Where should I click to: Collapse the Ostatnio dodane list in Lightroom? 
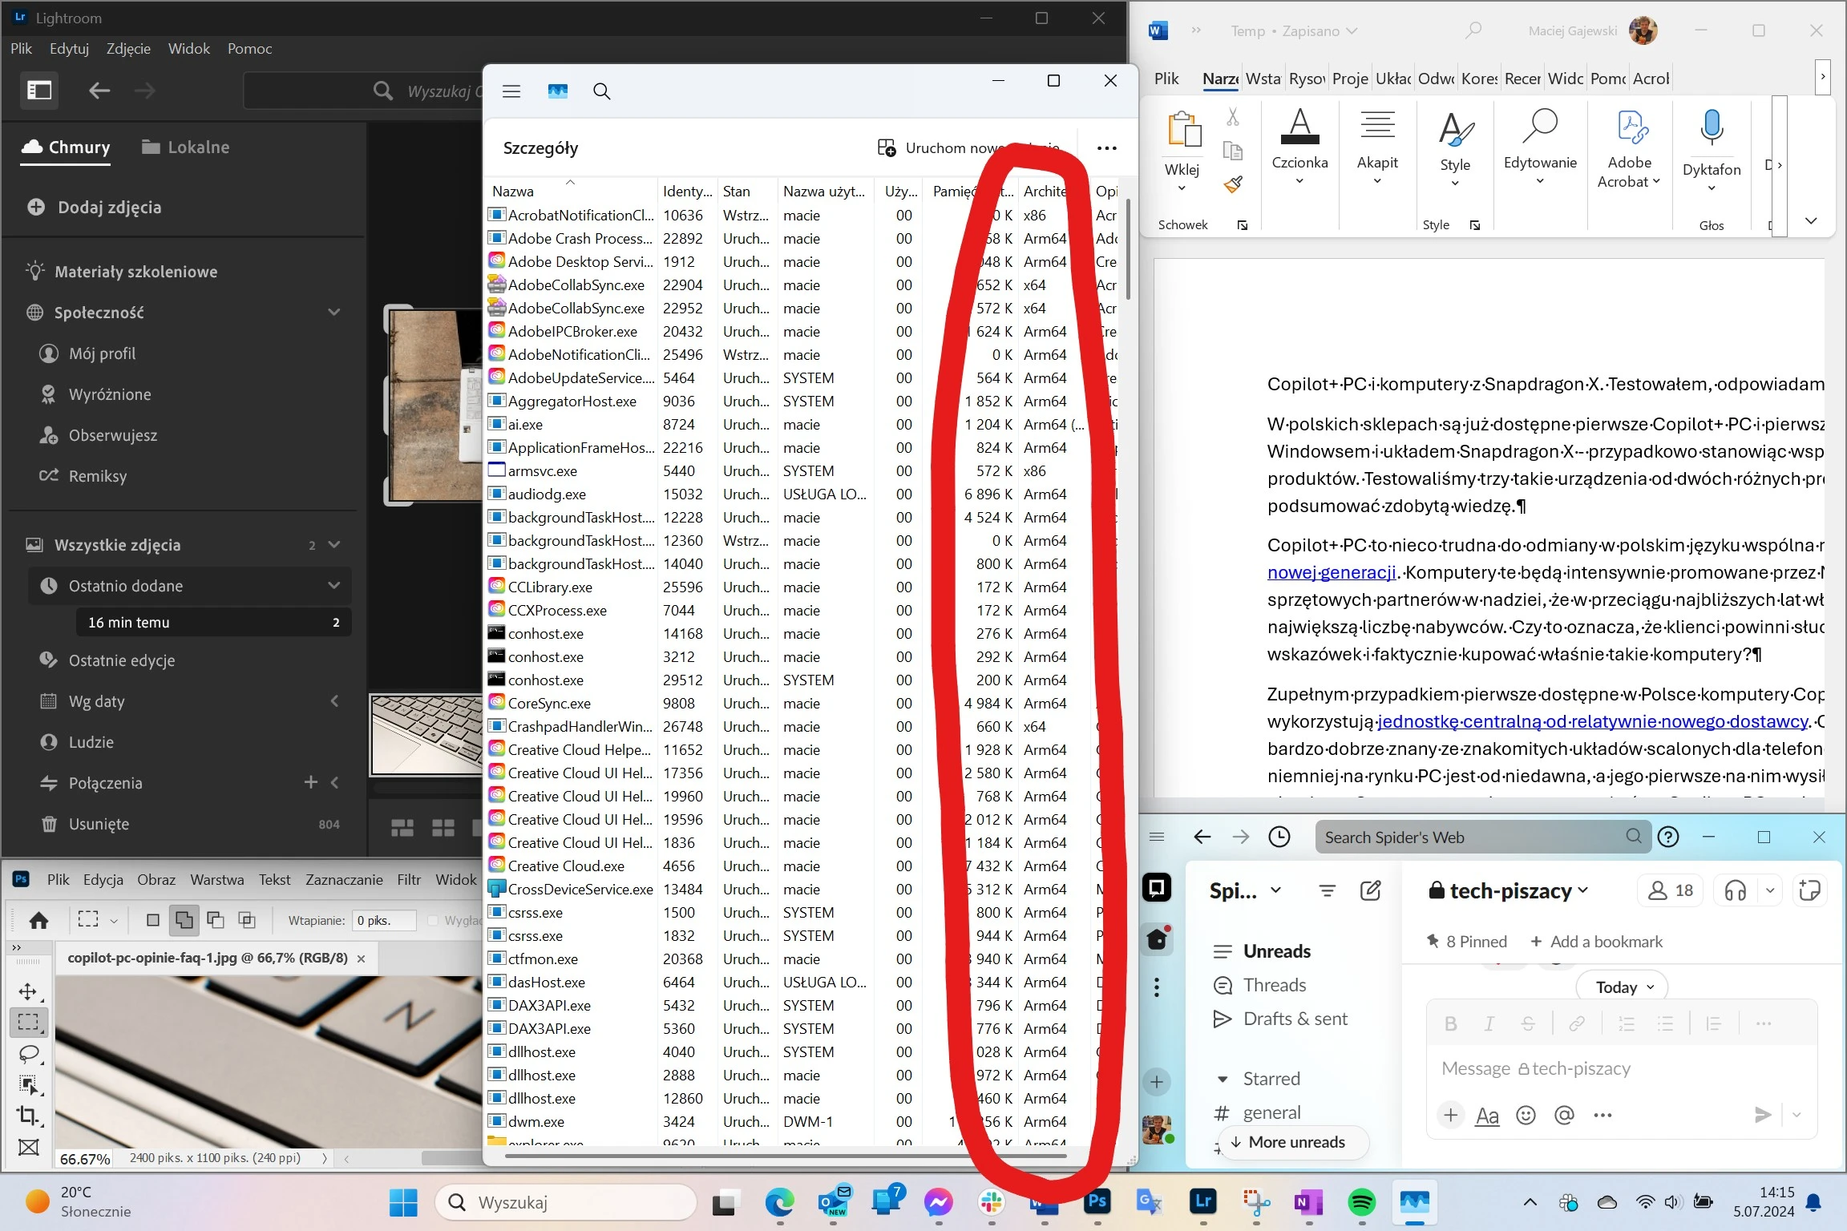(334, 585)
